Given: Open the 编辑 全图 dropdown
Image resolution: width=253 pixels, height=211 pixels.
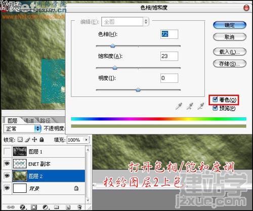Looking at the screenshot, I should [x=125, y=22].
